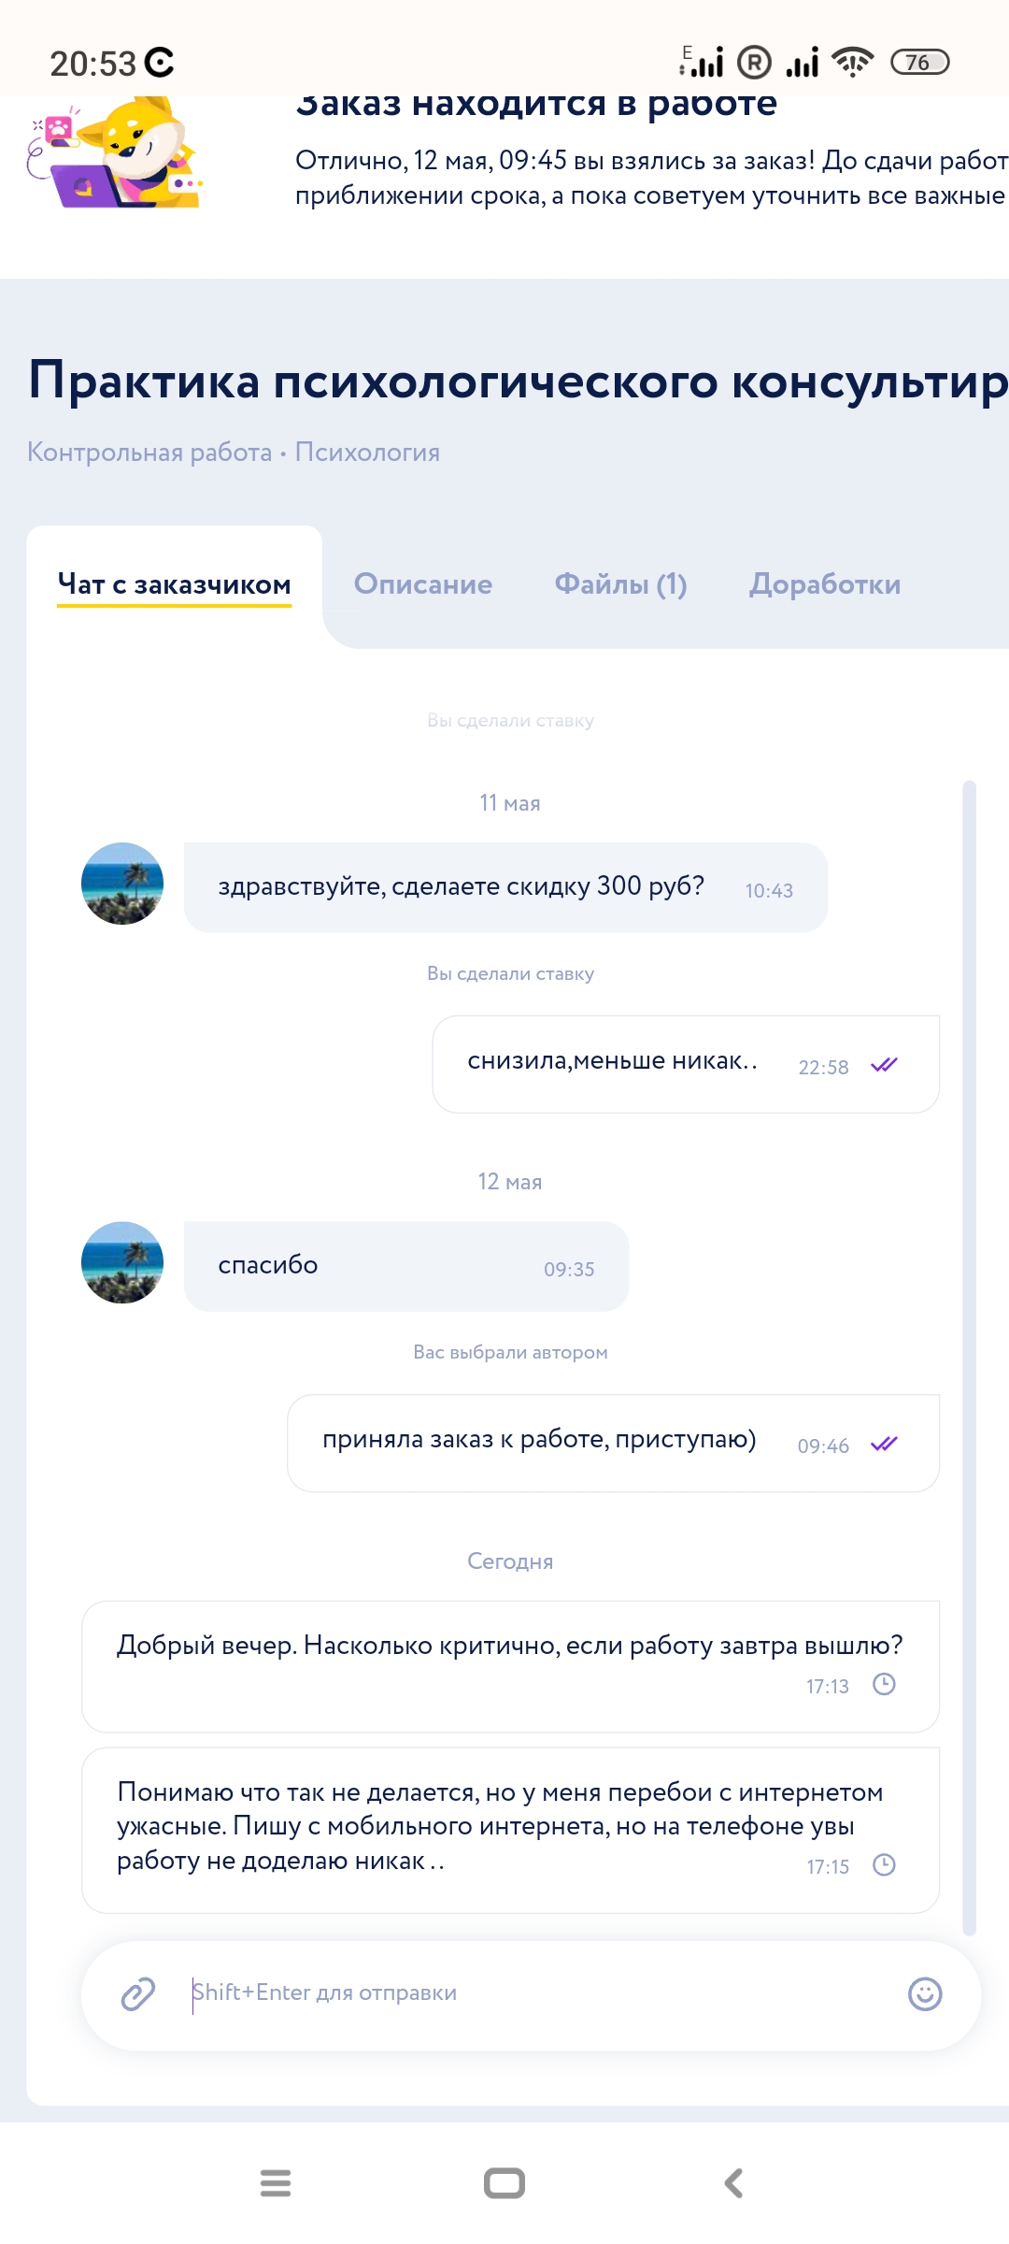
Task: Open the emoji picker smiley icon
Action: point(925,1993)
